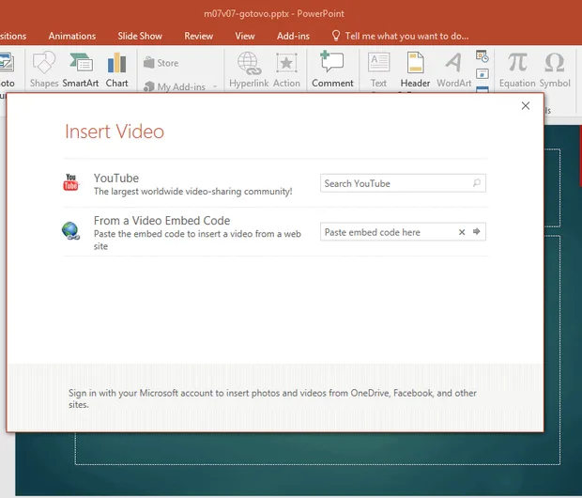Click the Search YouTube input field
The width and height of the screenshot is (582, 498).
403,183
